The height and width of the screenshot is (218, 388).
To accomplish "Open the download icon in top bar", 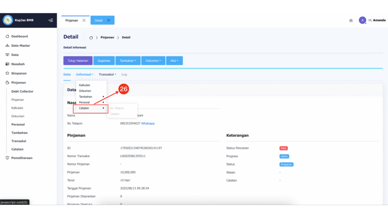I will [x=351, y=20].
